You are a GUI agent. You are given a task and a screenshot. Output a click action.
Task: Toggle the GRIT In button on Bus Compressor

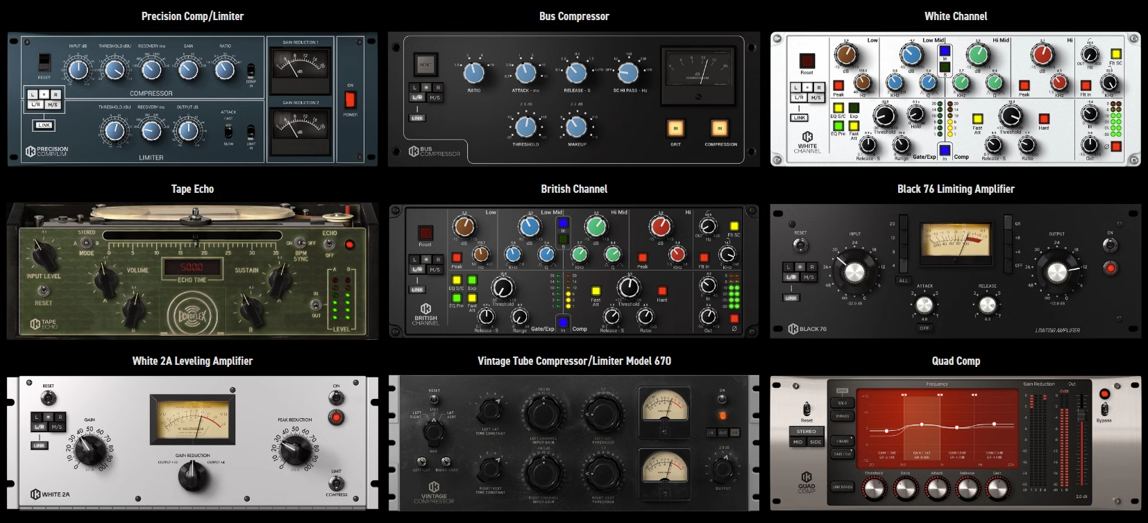[x=675, y=128]
